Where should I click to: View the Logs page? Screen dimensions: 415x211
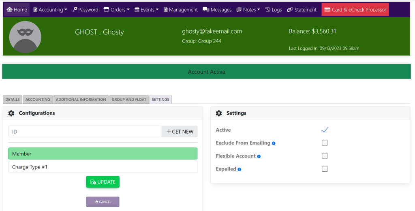274,10
